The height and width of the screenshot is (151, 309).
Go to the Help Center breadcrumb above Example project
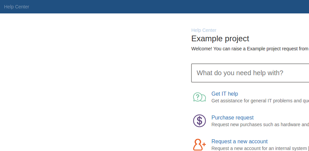(x=204, y=30)
